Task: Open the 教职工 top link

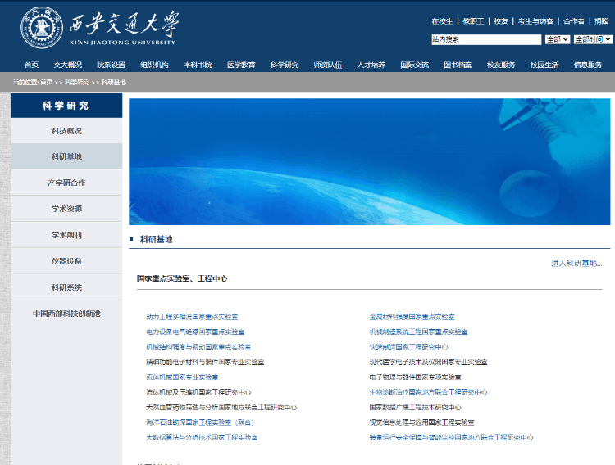Action: [x=473, y=21]
